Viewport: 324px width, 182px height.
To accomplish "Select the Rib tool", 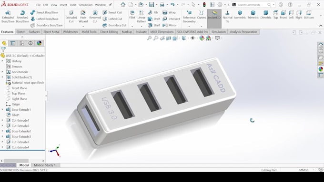I will (153, 12).
